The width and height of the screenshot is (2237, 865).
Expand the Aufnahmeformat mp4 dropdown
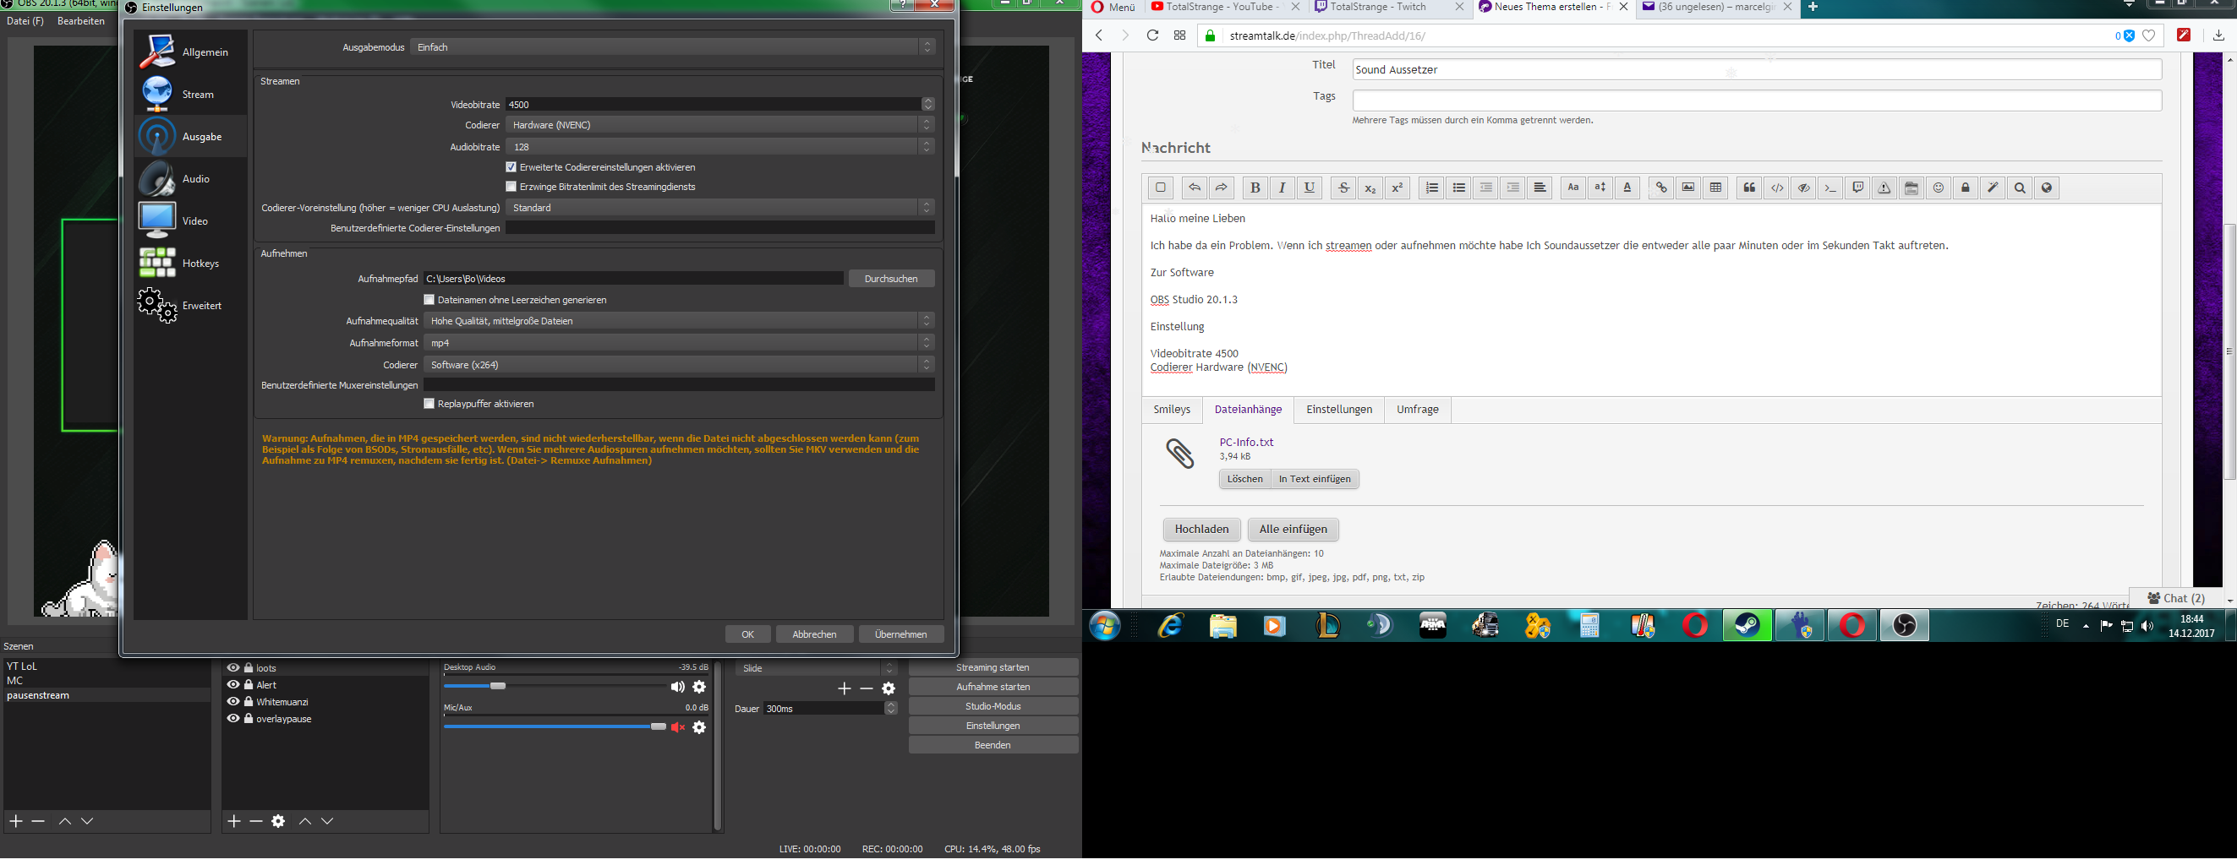(678, 343)
